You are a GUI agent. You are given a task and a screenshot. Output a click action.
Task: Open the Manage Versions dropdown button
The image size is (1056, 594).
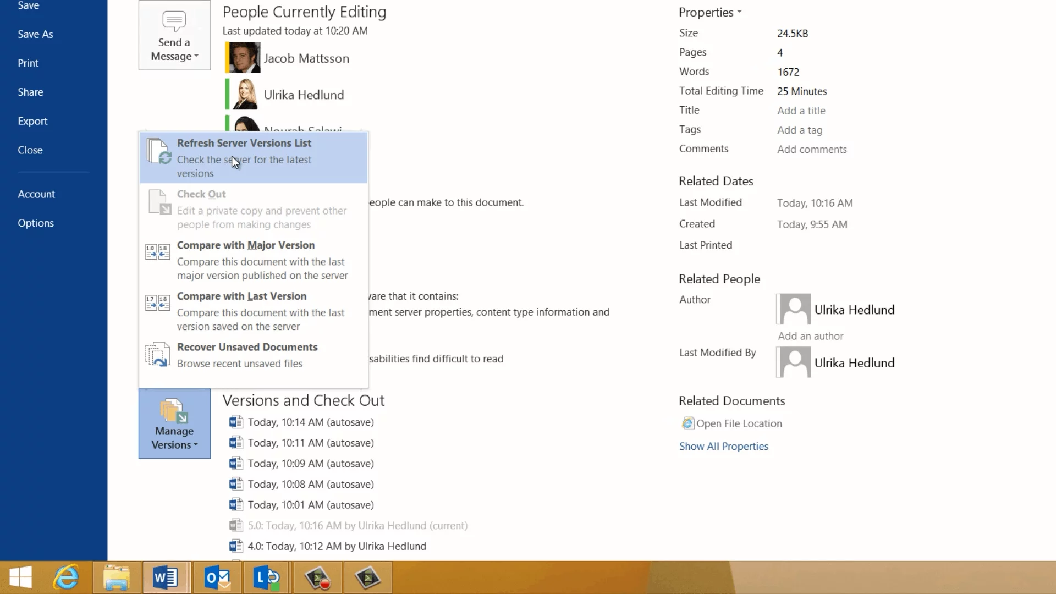[174, 424]
